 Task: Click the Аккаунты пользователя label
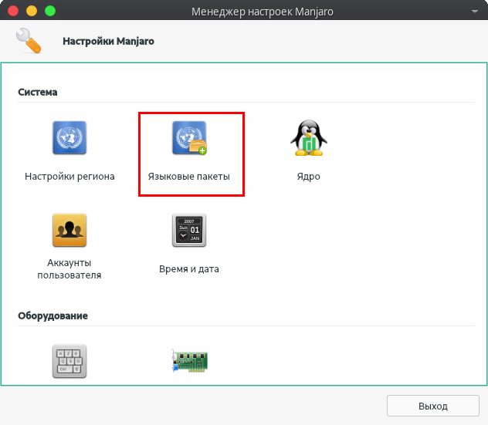69,269
